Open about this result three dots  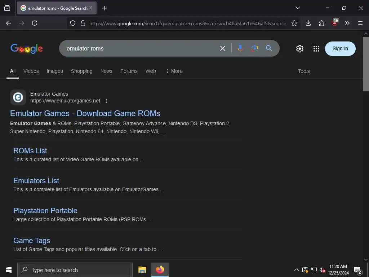click(106, 101)
